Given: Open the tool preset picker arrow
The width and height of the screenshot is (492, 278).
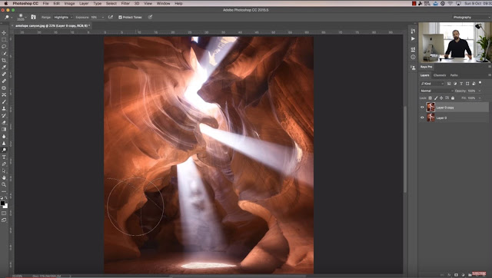Looking at the screenshot, I should tap(12, 17).
